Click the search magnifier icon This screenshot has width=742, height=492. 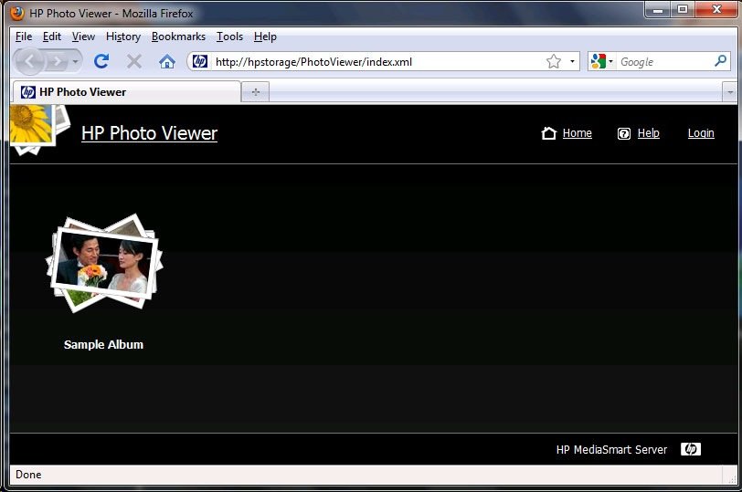click(x=721, y=61)
